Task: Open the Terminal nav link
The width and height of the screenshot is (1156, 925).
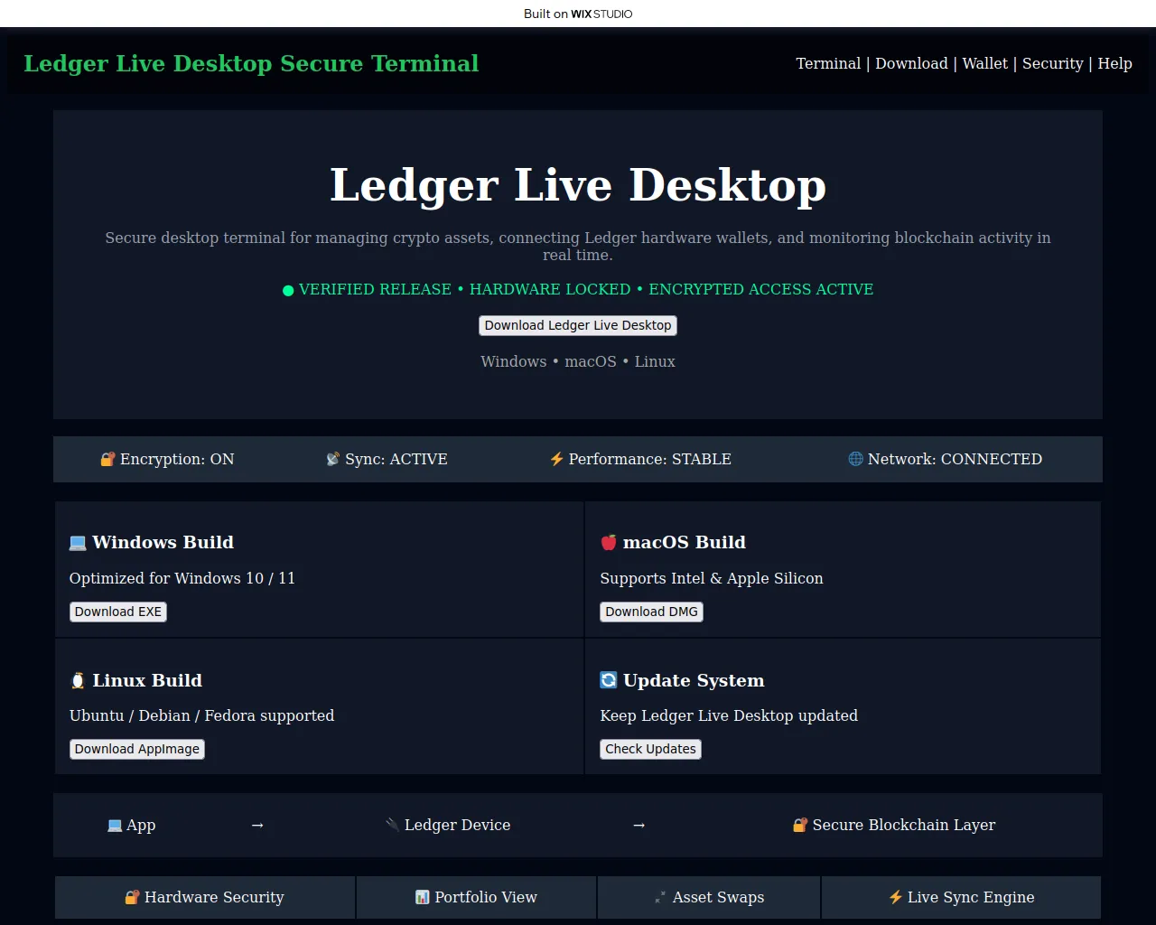Action: tap(828, 63)
